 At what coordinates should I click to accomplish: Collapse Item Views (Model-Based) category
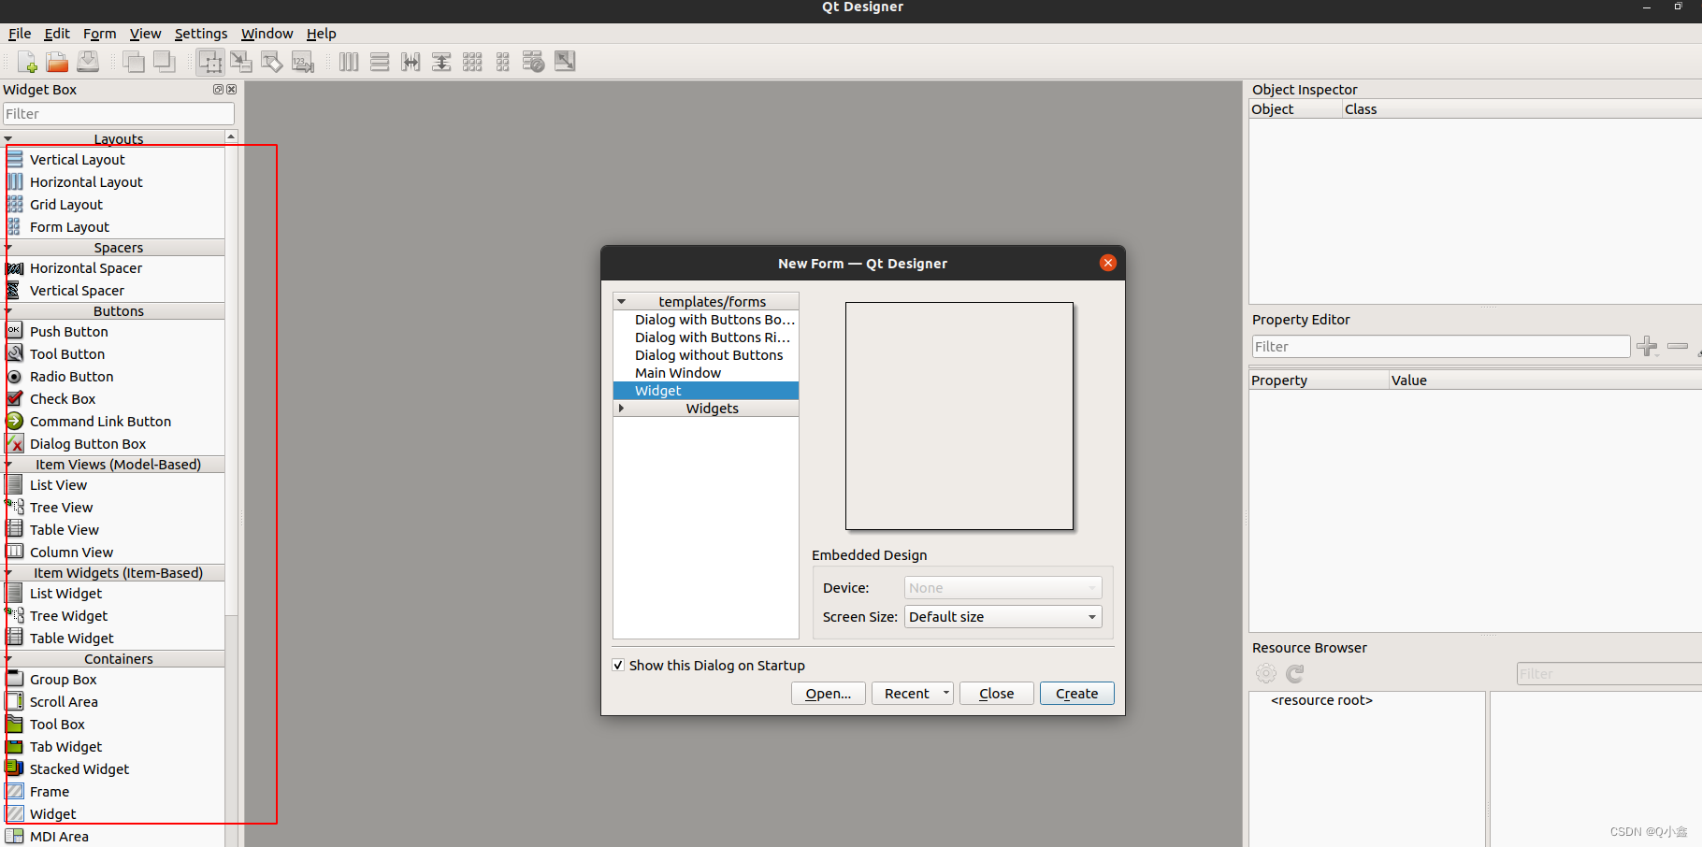pyautogui.click(x=8, y=465)
